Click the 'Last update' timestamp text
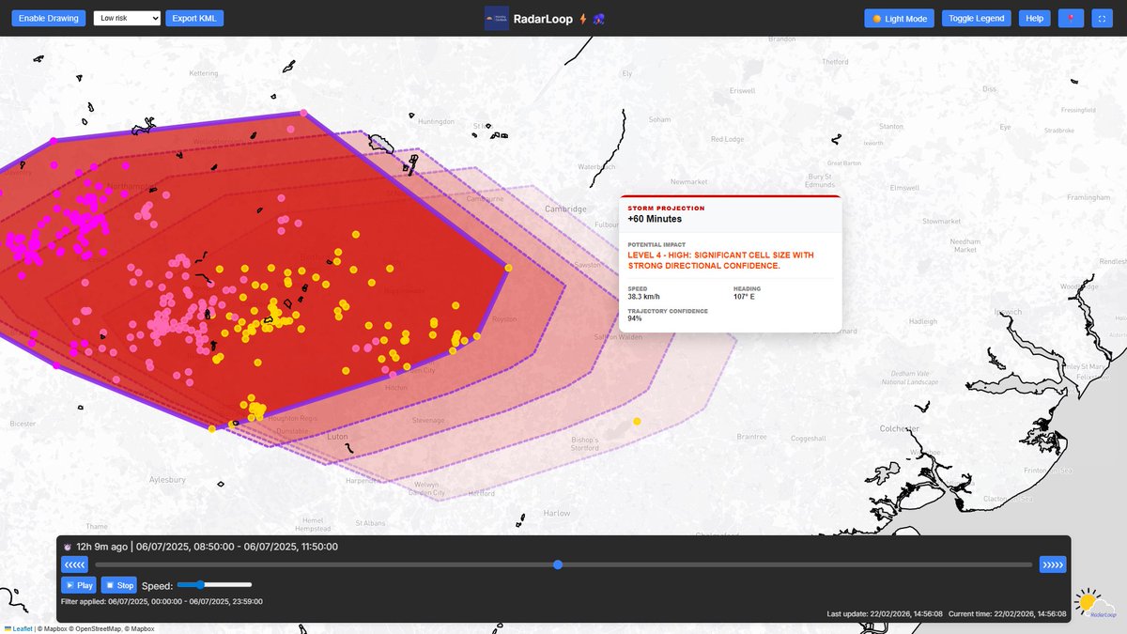1127x634 pixels. pos(885,613)
